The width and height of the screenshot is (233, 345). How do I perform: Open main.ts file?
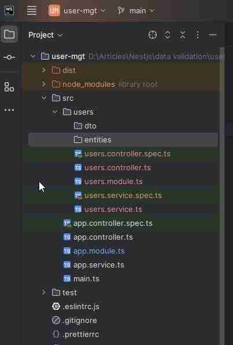(x=86, y=279)
